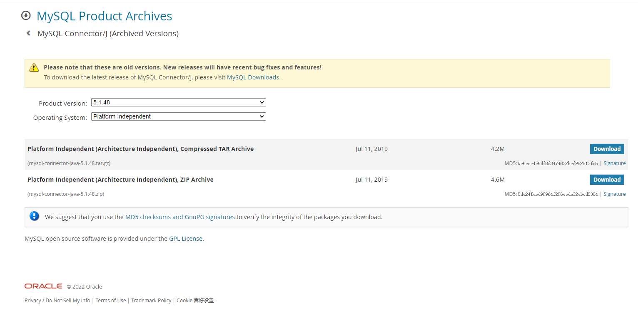Click the bold old versions warning text
This screenshot has height=316, width=638.
(182, 67)
